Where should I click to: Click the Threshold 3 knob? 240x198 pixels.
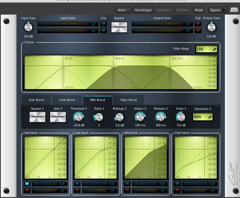click(x=78, y=117)
